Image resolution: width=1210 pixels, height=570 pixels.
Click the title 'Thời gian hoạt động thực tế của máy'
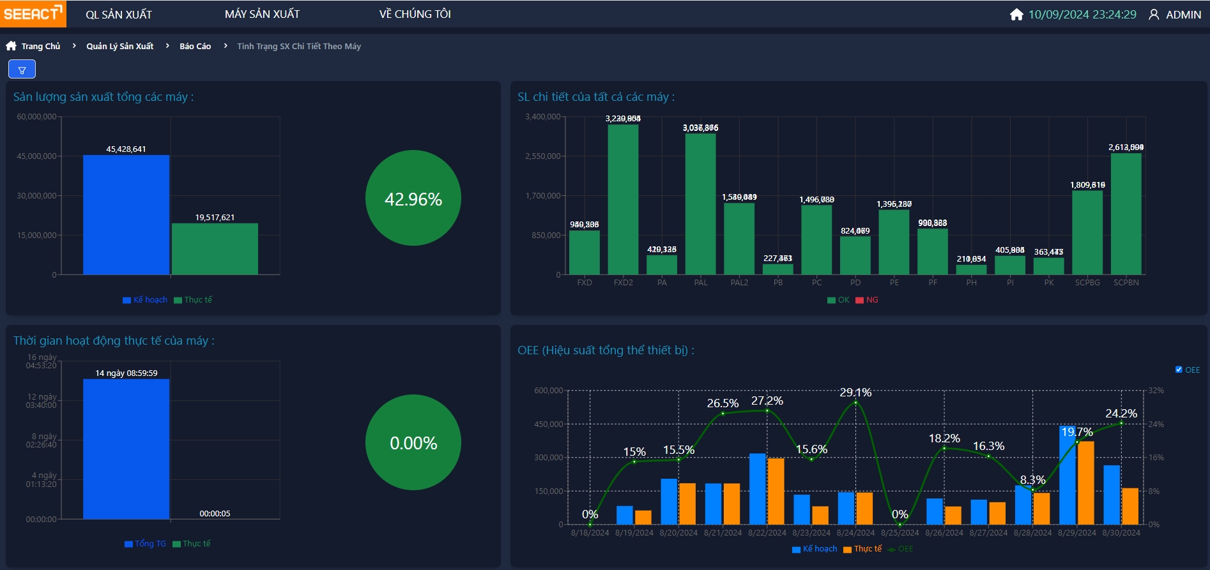point(114,341)
